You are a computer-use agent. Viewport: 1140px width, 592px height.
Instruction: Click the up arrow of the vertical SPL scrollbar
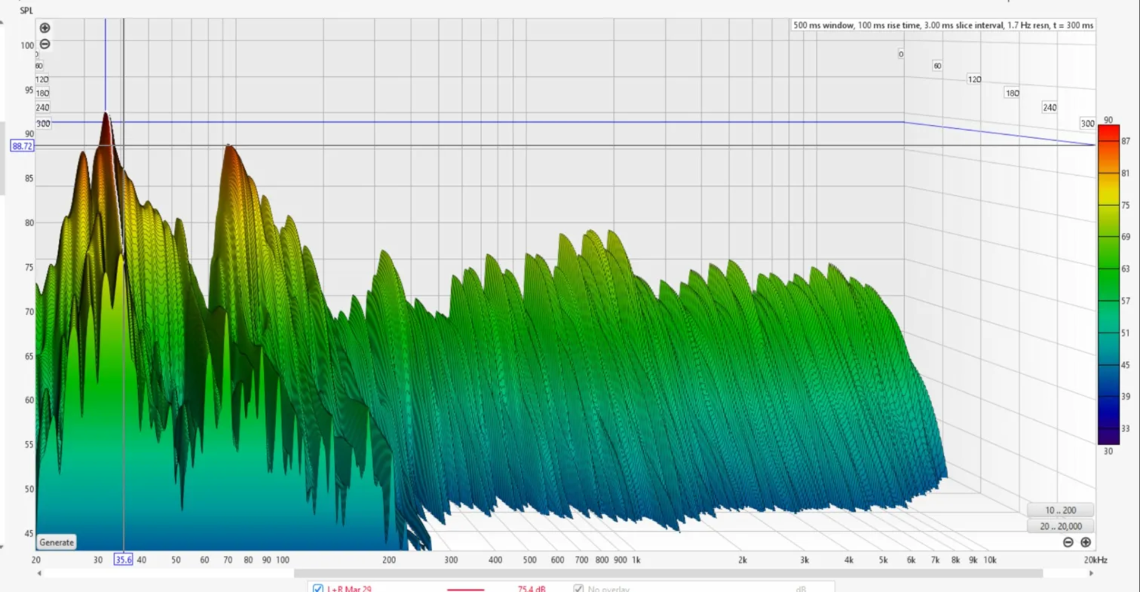coord(2,22)
